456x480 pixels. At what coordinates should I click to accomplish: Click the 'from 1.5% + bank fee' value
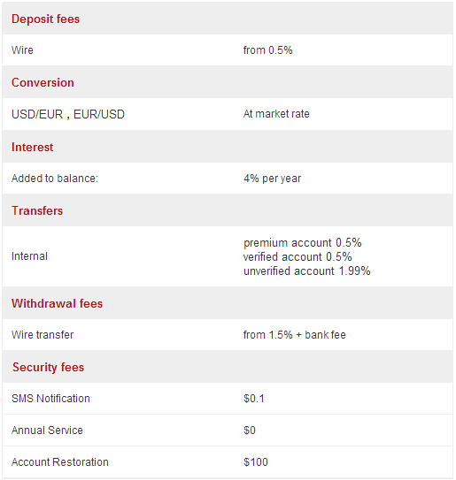click(x=294, y=335)
